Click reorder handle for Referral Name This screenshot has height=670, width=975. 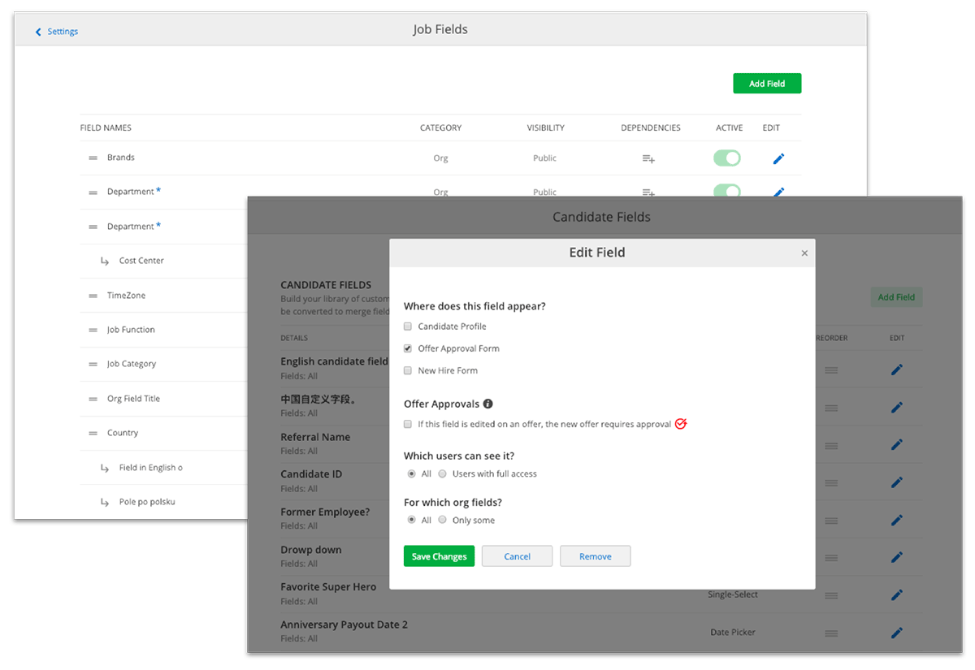coord(831,445)
